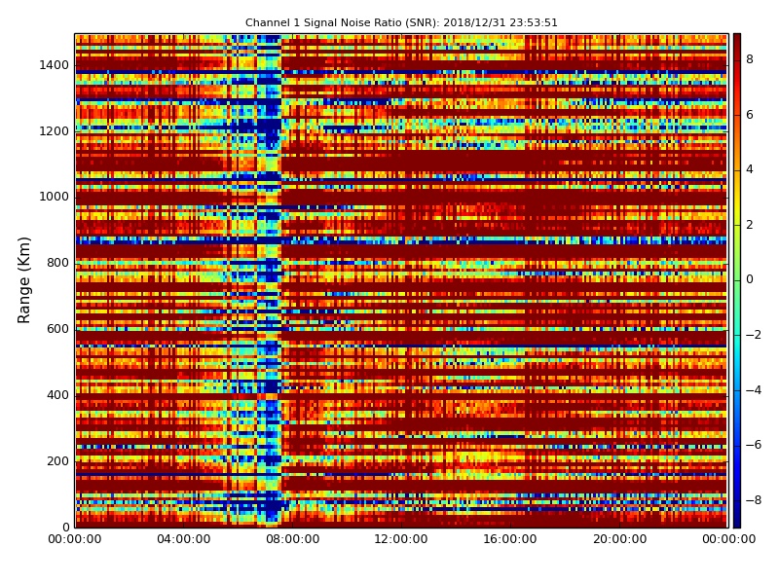Click the colorbar label 0
Image resolution: width=779 pixels, height=584 pixels.
point(750,279)
